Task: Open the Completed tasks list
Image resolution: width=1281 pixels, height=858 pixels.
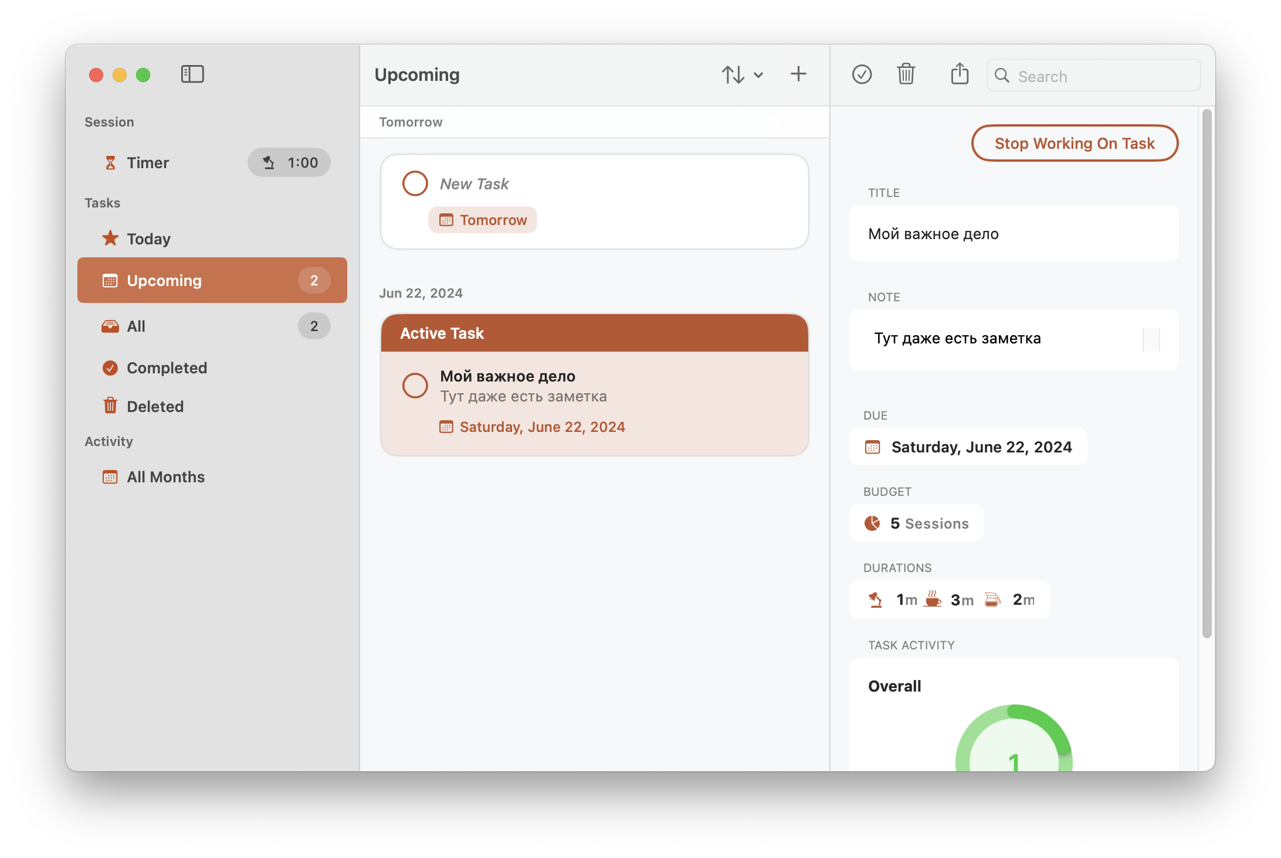Action: coord(167,368)
